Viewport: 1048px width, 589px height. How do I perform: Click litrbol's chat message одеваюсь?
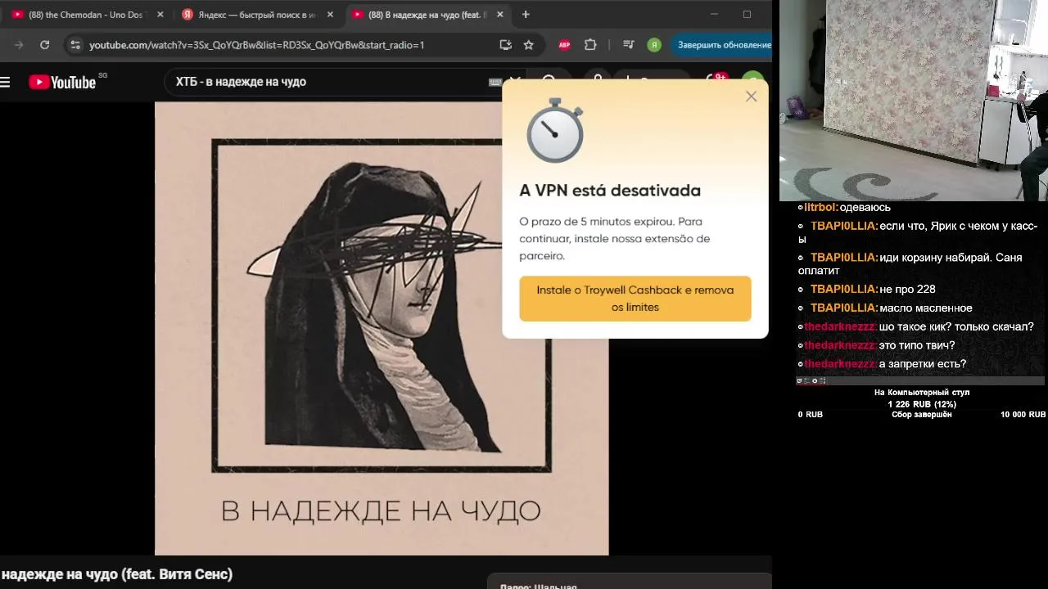865,208
